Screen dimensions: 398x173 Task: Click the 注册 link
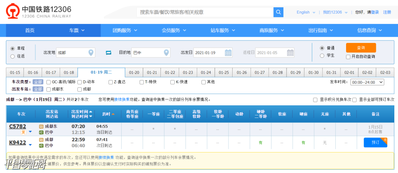387,12
